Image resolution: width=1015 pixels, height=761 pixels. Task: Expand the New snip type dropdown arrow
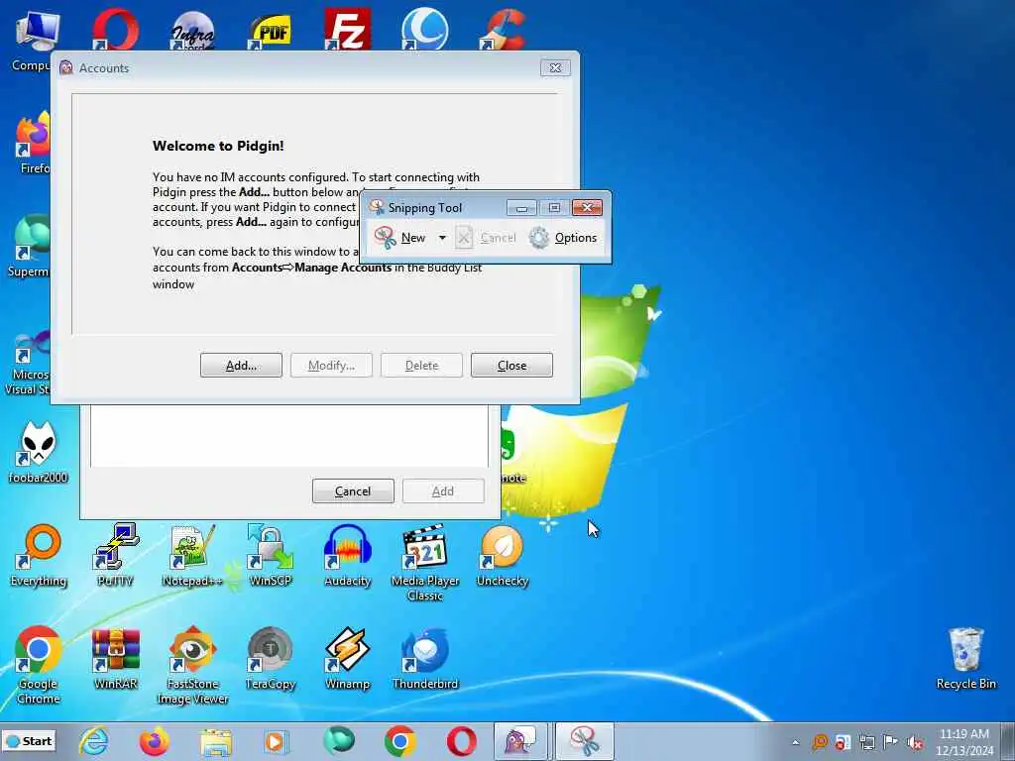pos(442,238)
